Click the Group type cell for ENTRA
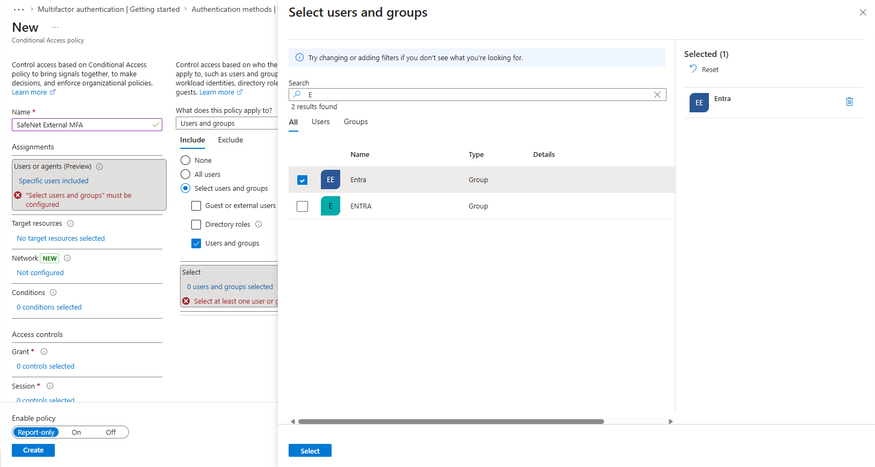Image resolution: width=875 pixels, height=467 pixels. pos(478,206)
